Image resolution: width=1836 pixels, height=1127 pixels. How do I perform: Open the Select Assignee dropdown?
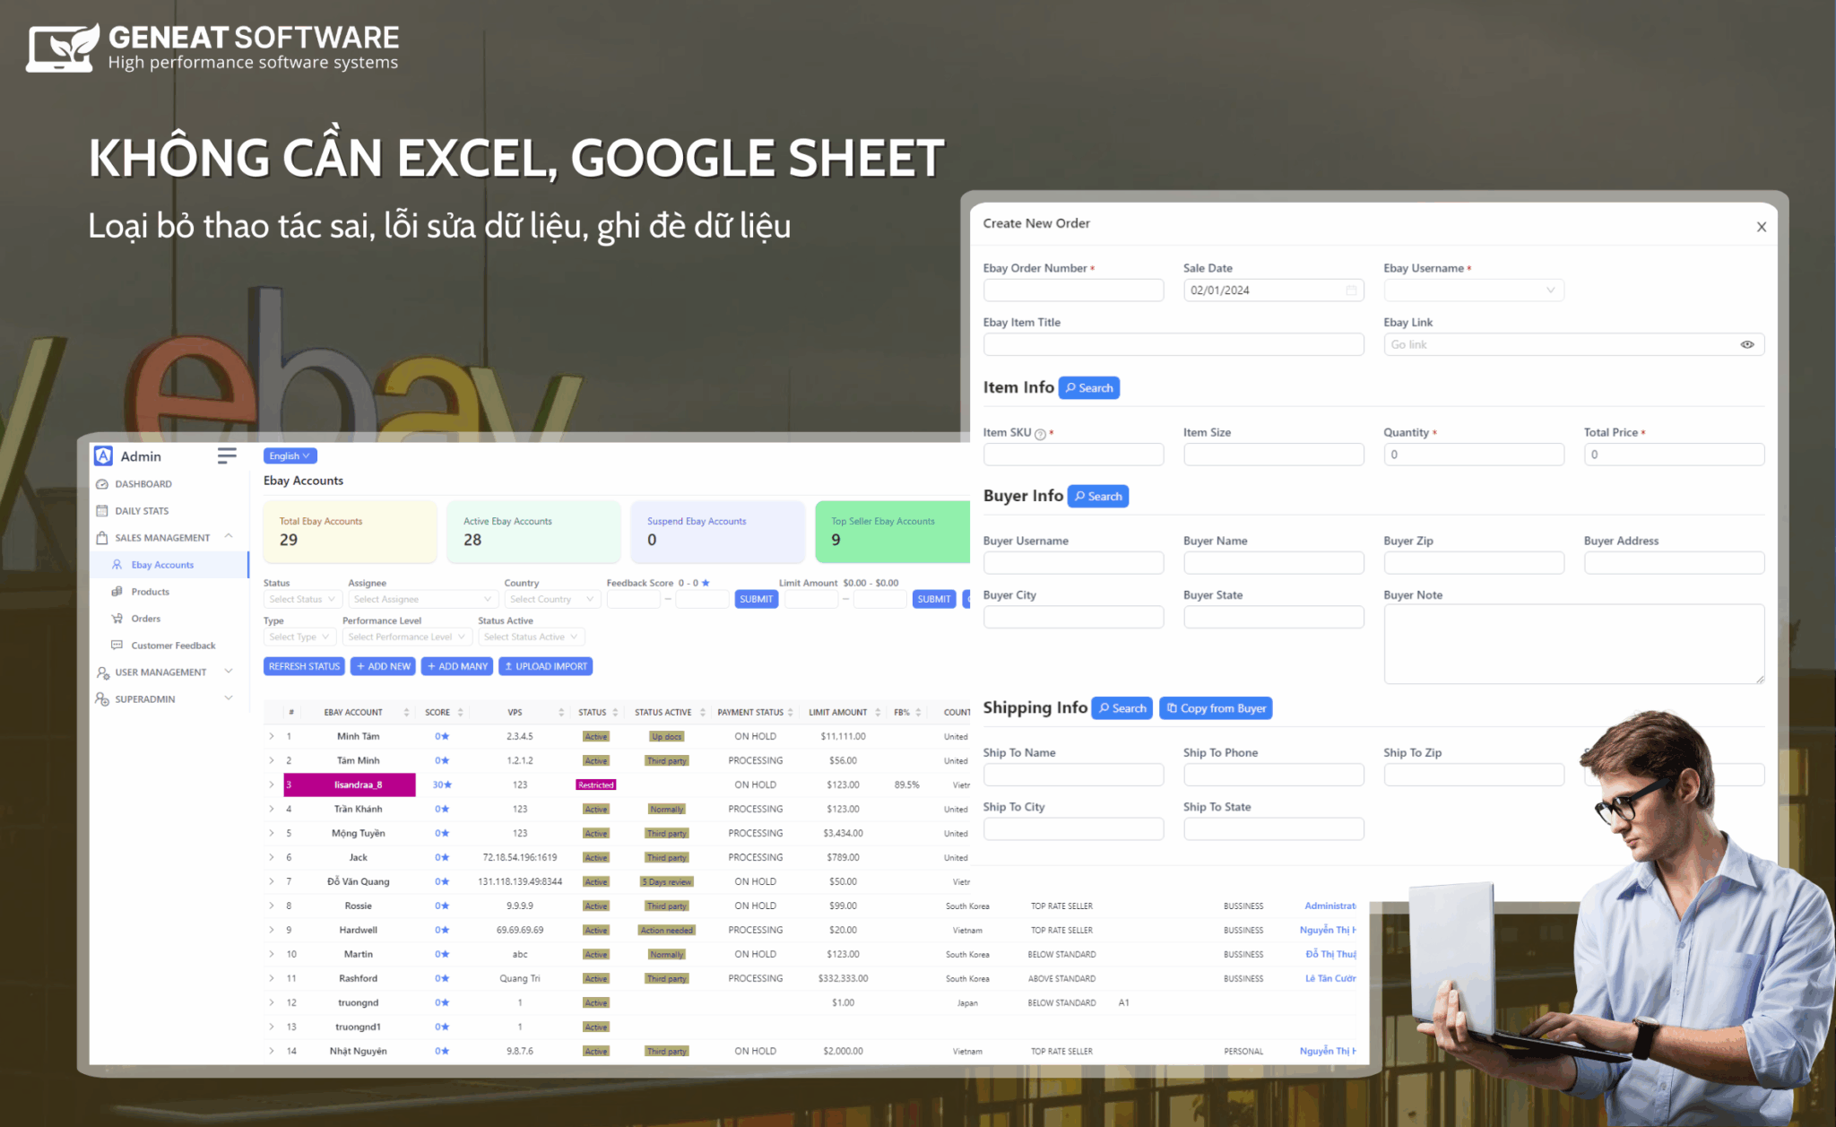click(422, 599)
